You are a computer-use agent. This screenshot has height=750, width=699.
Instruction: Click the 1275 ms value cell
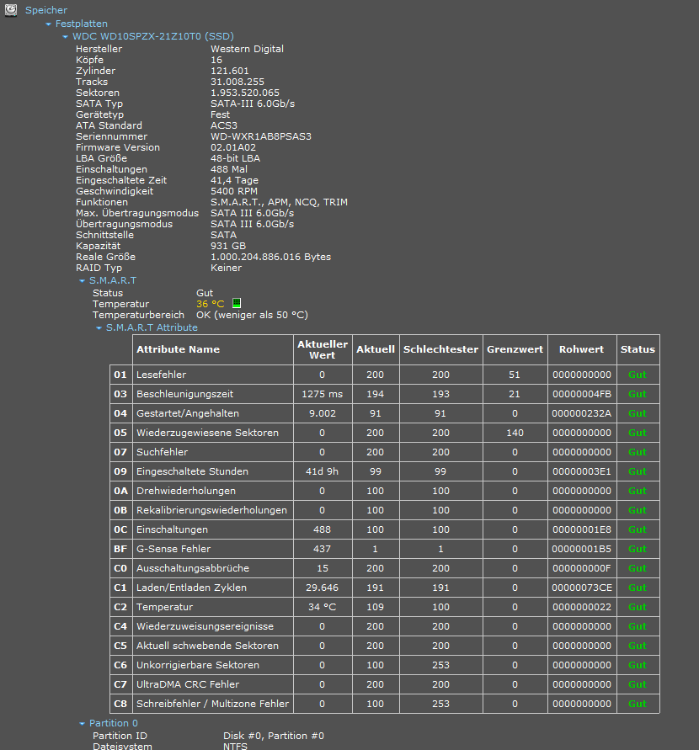[323, 394]
